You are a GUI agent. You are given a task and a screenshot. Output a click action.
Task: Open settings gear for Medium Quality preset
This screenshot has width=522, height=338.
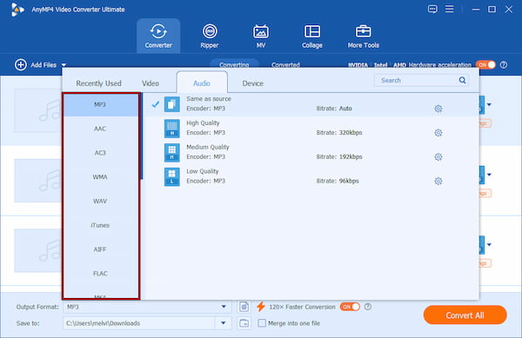[x=438, y=157]
